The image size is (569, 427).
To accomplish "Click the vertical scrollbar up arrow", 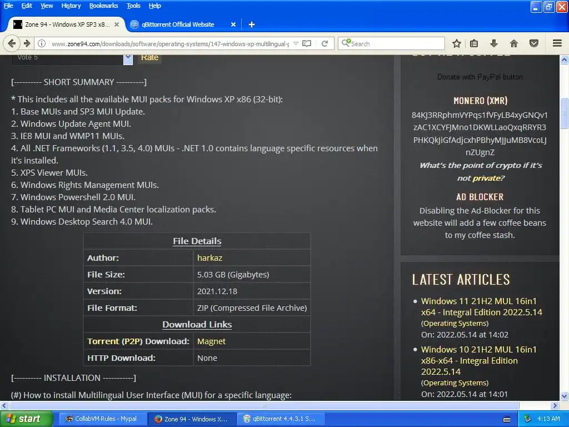I will click(x=565, y=59).
